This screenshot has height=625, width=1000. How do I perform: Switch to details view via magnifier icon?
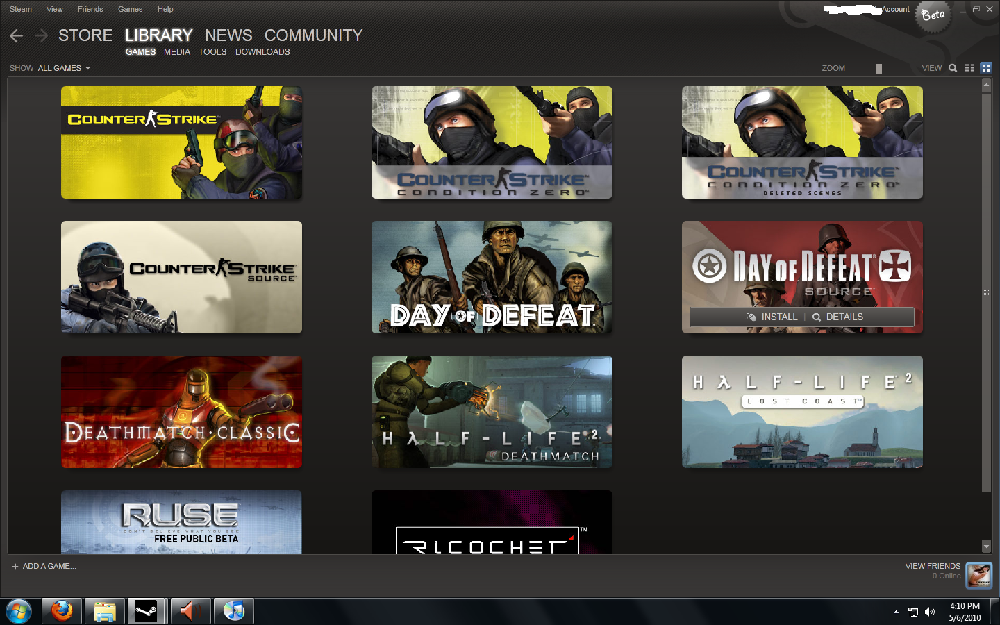[953, 68]
